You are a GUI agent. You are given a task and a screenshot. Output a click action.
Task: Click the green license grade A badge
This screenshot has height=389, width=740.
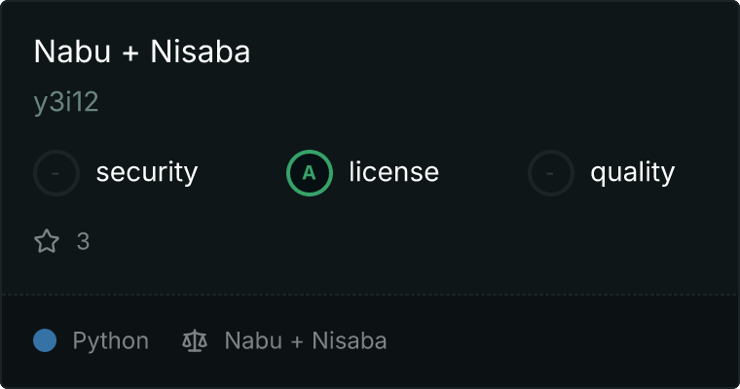310,173
